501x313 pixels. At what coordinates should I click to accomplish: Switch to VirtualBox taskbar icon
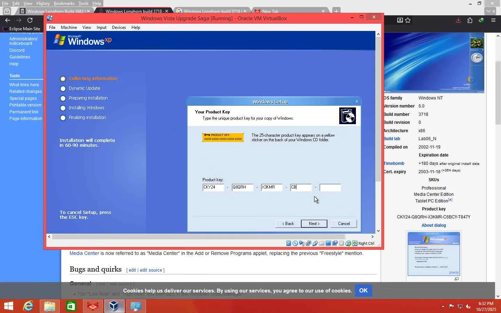coord(114,306)
